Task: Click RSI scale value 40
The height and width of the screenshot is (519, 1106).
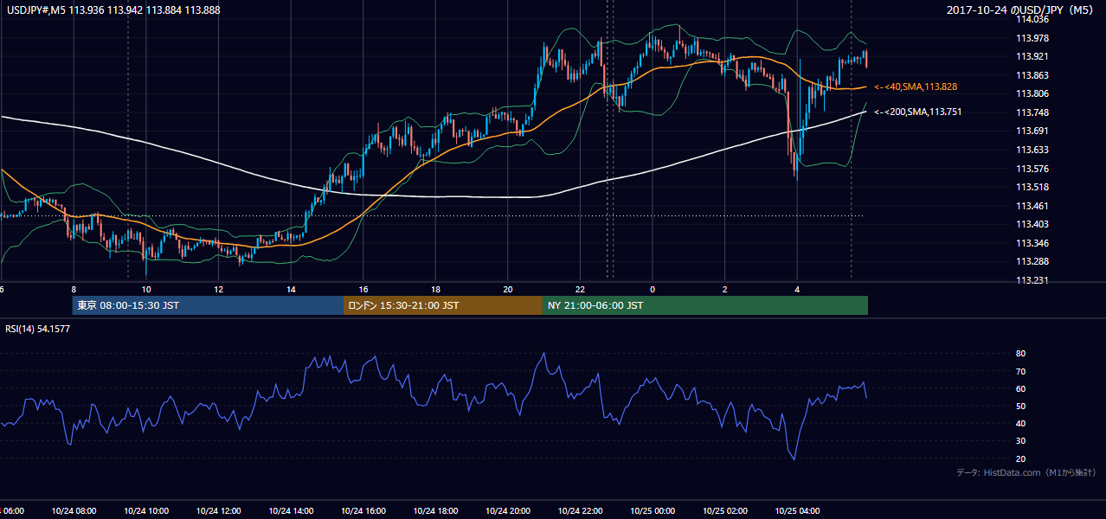Action: point(1020,423)
